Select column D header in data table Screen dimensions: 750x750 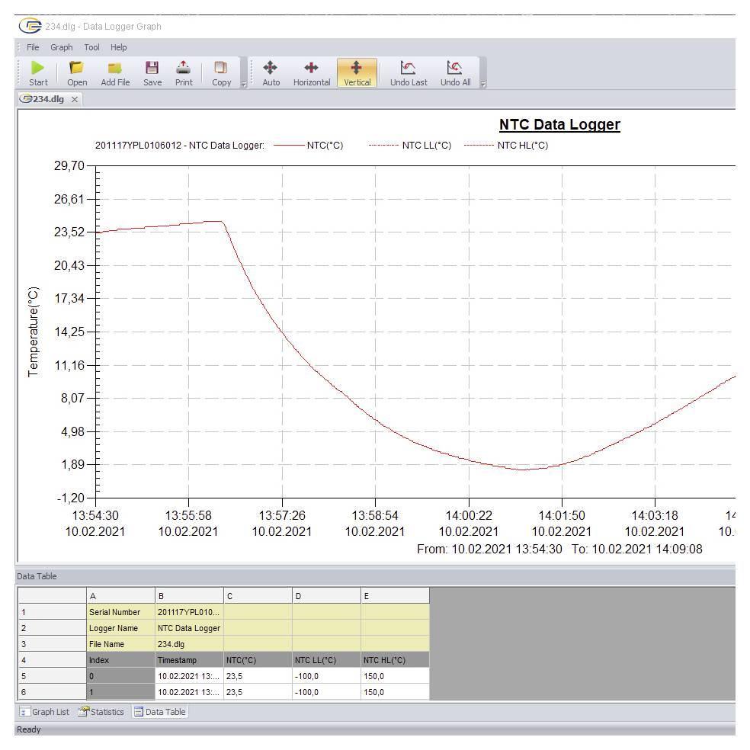point(326,596)
